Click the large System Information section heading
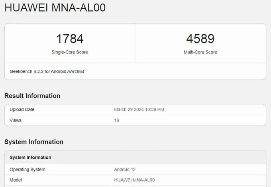The image size is (271, 187). (x=34, y=142)
